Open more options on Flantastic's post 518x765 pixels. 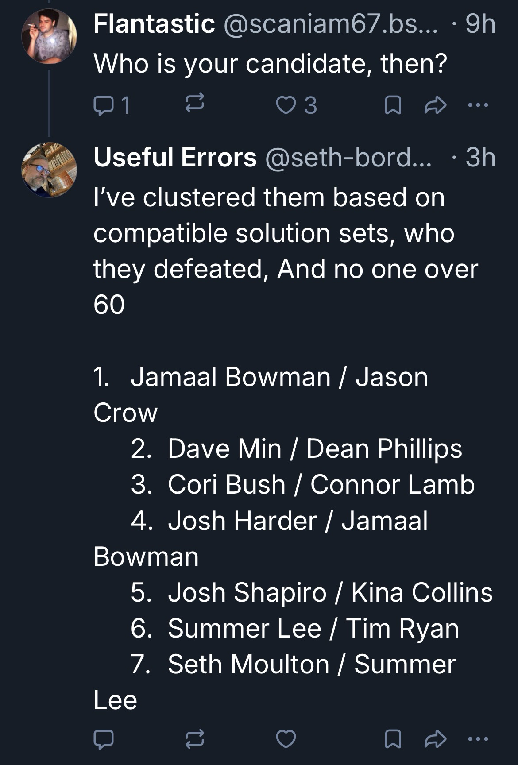[478, 106]
